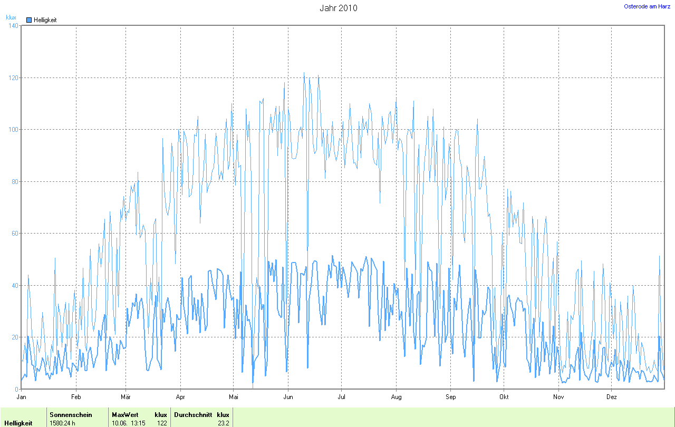Click the Mär label on the x-axis
The image size is (675, 427).
pyautogui.click(x=126, y=397)
